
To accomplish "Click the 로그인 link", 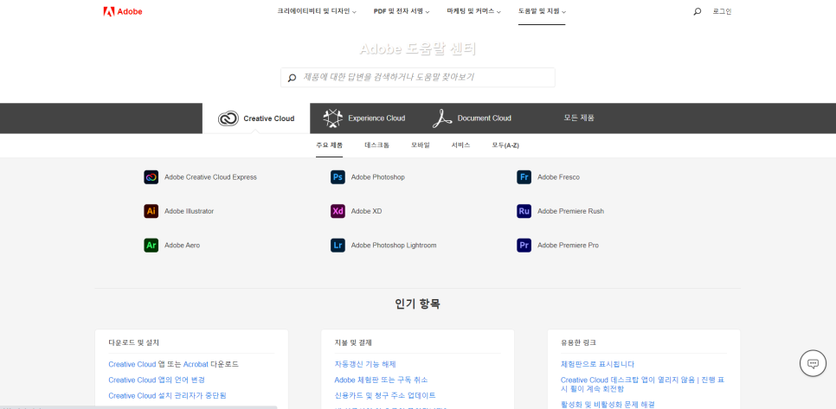I will coord(722,11).
